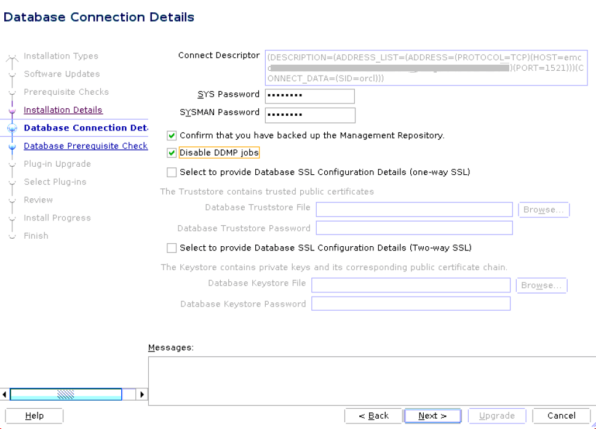Open the Database Prerequisite Checks link
This screenshot has height=429, width=596.
coord(85,145)
